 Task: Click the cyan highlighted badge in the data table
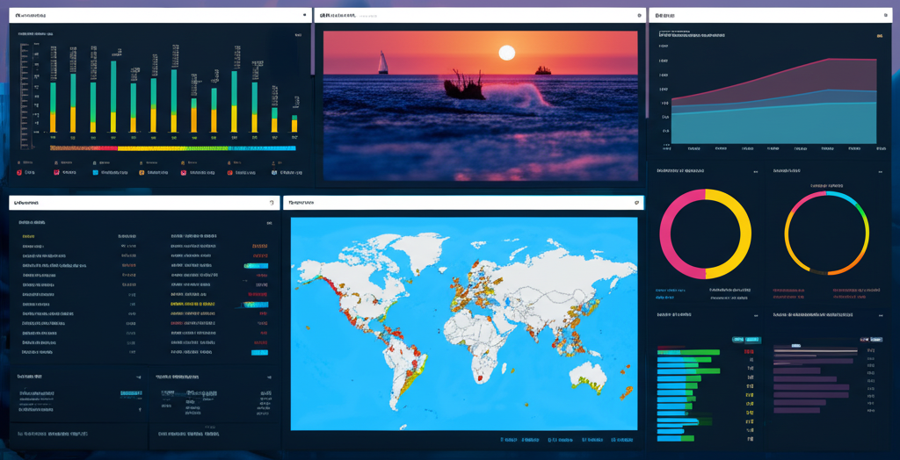click(x=257, y=266)
